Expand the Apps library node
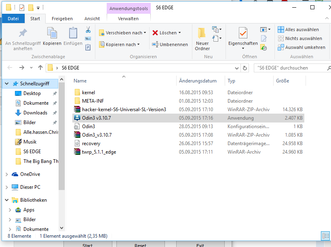 click(10, 210)
